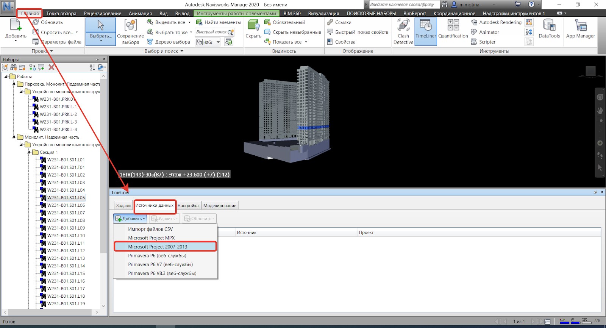Open the Clash Detective tool
Image resolution: width=606 pixels, height=328 pixels.
point(403,32)
